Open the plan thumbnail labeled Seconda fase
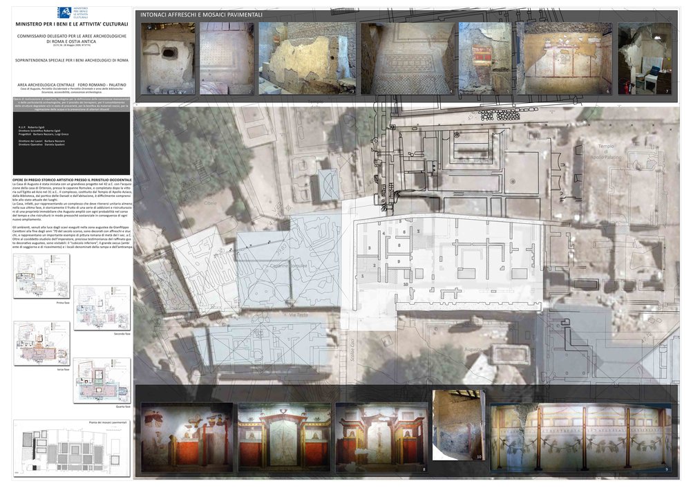The height and width of the screenshot is (488, 691). pos(102,308)
